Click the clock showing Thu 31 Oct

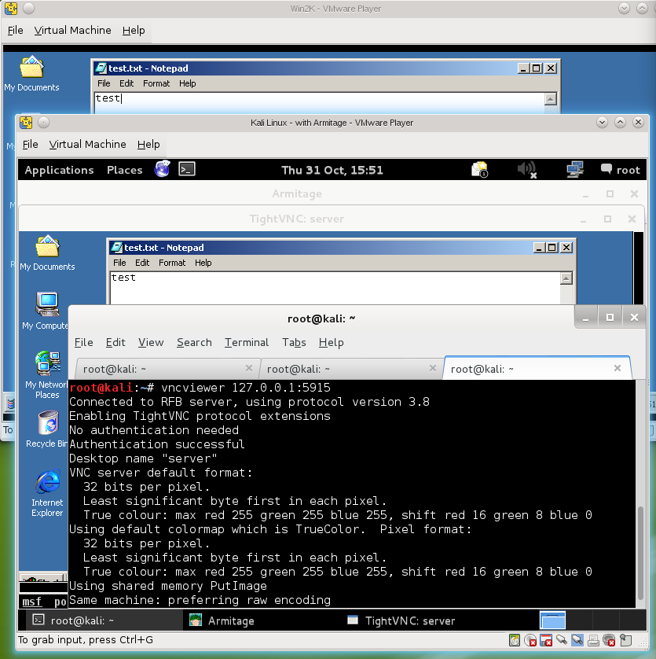tap(332, 170)
